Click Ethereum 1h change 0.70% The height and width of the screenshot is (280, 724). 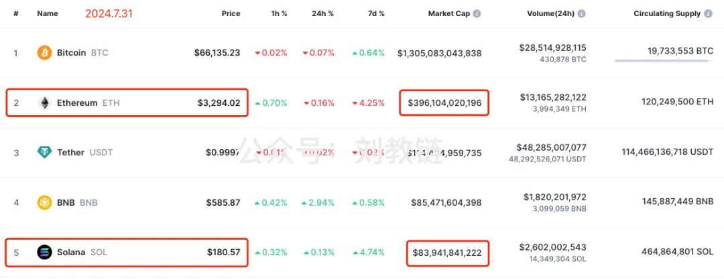click(271, 103)
